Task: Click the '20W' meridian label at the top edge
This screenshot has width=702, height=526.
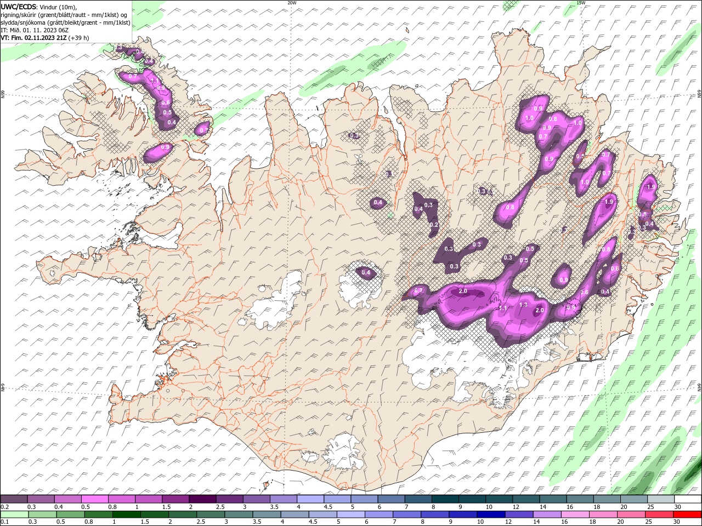Action: tap(292, 3)
